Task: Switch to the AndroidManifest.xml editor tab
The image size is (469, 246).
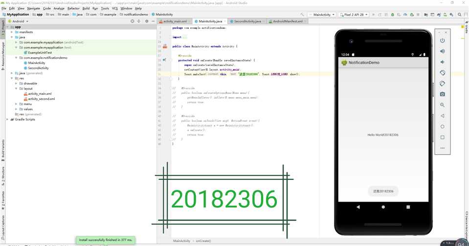Action: pyautogui.click(x=288, y=21)
